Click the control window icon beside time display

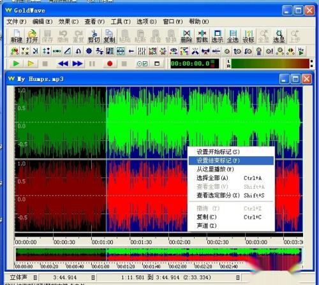(x=157, y=63)
